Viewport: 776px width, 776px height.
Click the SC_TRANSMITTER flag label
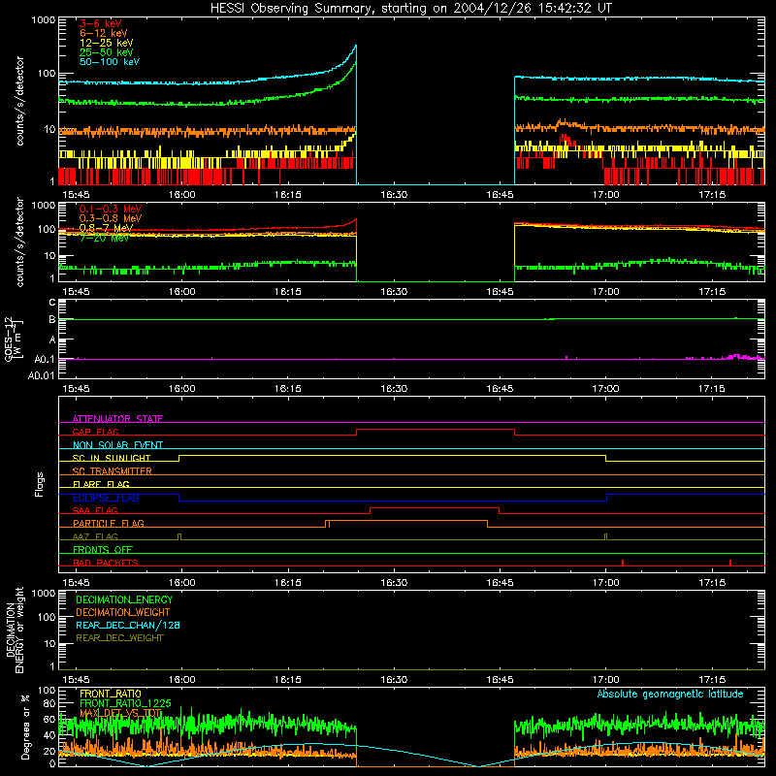tap(113, 470)
